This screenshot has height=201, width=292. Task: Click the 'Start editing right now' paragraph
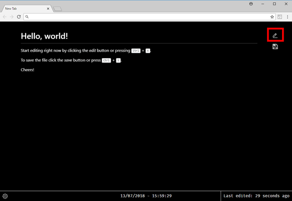(86, 51)
